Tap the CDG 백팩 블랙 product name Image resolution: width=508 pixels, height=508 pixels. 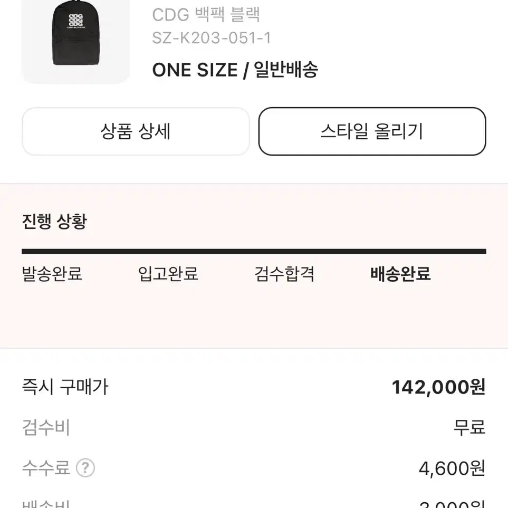(206, 15)
